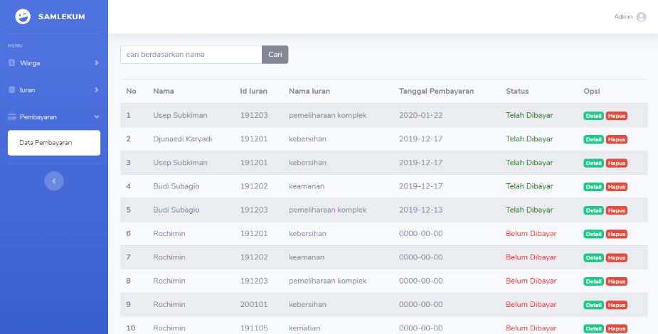
Task: Click Hapus for row 10 Rochimin
Action: (x=617, y=328)
